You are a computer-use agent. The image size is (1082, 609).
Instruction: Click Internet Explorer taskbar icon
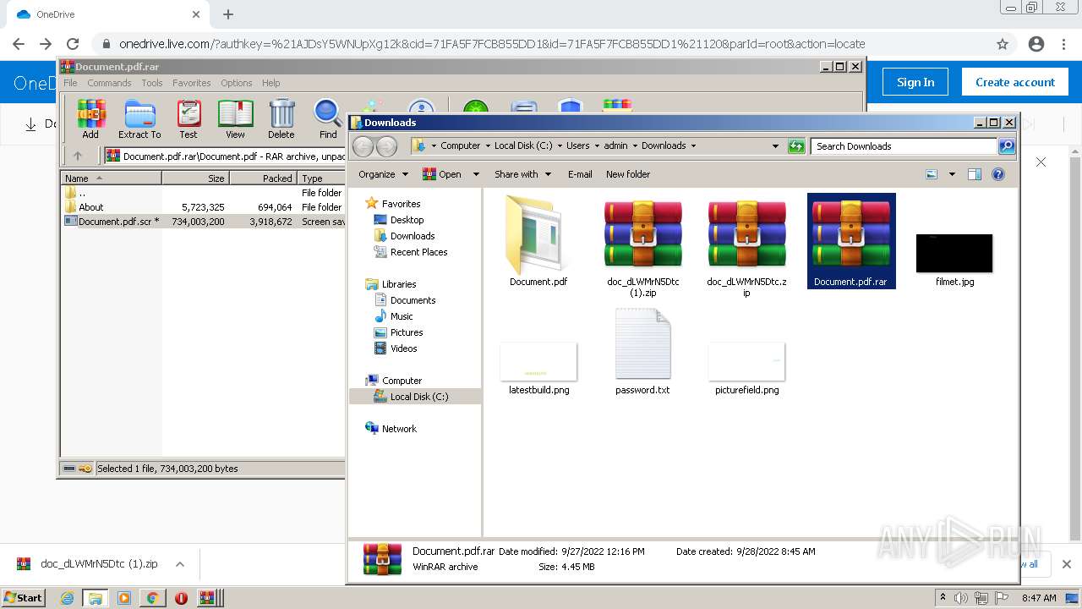(67, 598)
